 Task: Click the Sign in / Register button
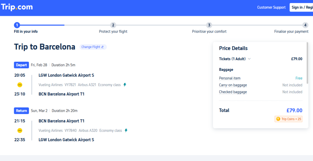301,7
